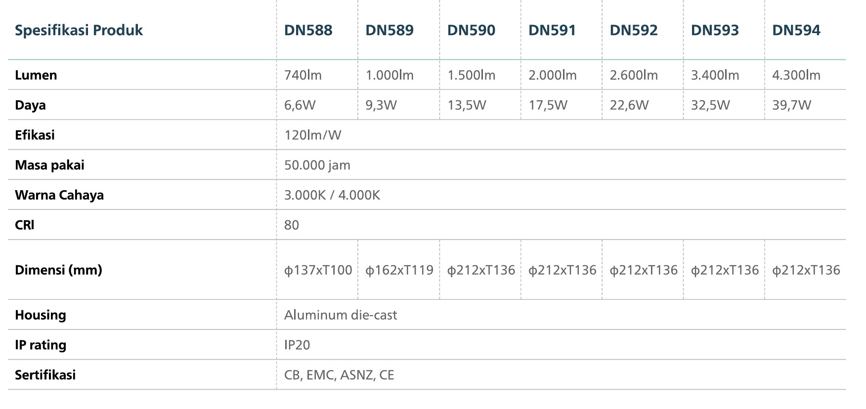This screenshot has height=409, width=866.
Task: Click the Spesifikasi Produk heading
Action: (79, 30)
